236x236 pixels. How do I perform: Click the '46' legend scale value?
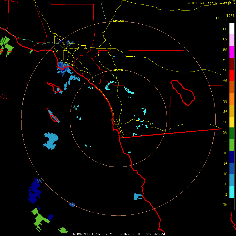tap(225, 81)
